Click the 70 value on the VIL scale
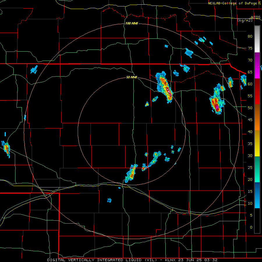 pos(250,60)
